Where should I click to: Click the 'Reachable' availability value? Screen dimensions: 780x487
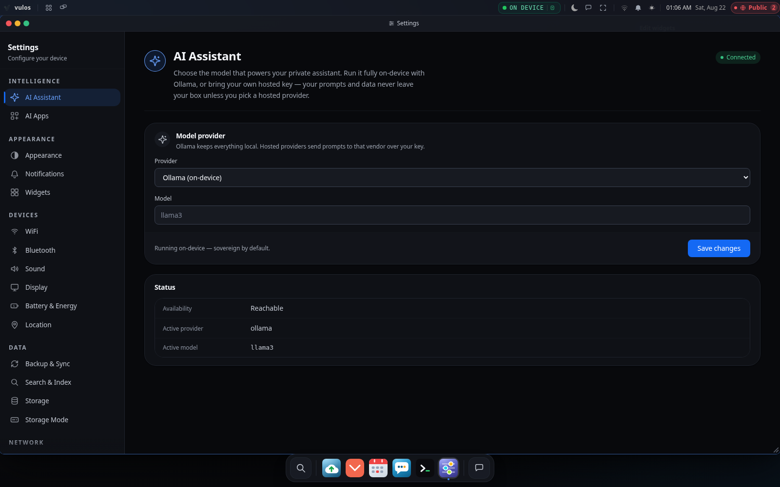(267, 308)
